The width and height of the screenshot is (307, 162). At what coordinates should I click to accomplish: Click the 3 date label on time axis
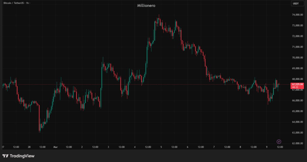point(108,147)
